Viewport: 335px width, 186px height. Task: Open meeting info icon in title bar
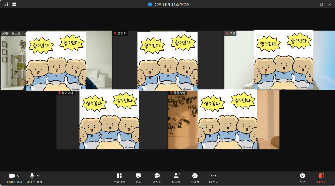[x=150, y=5]
